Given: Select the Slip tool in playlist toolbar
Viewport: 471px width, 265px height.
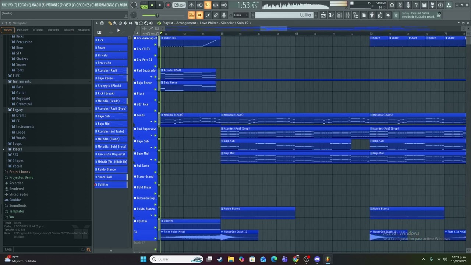Looking at the screenshot, I should point(130,23).
